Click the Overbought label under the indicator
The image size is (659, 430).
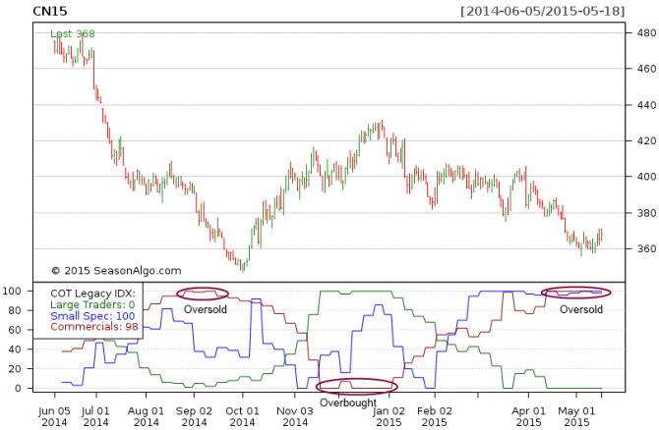click(x=348, y=403)
